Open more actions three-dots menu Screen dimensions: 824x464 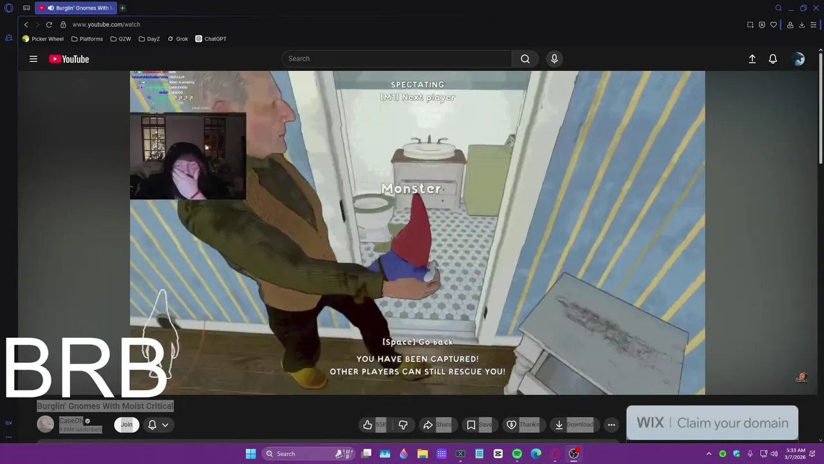tap(612, 425)
